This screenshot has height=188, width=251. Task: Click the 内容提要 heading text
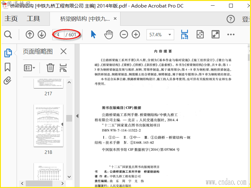163,51
